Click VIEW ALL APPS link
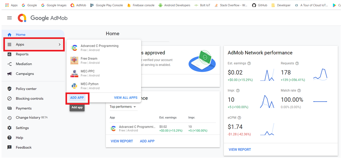 [x=126, y=98]
